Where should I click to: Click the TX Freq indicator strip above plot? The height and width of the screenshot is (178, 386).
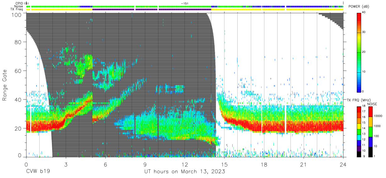click(185, 9)
